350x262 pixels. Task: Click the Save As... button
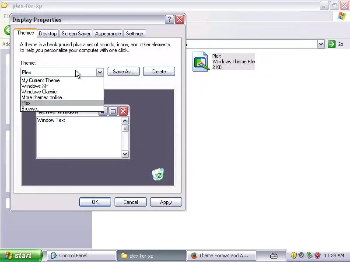point(123,72)
